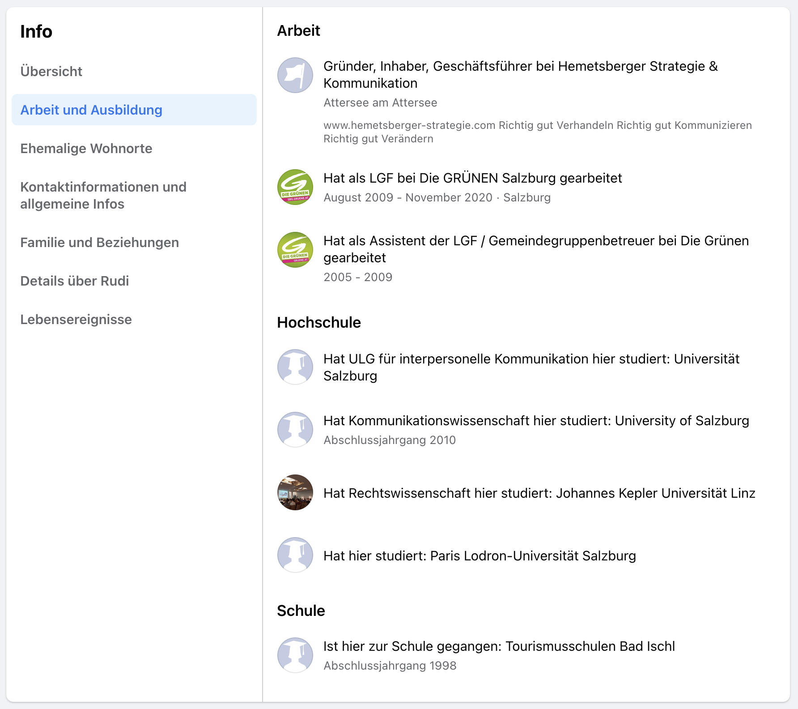Click graduation icon beside Paris Lodron-Universität
The width and height of the screenshot is (798, 709).
[295, 555]
